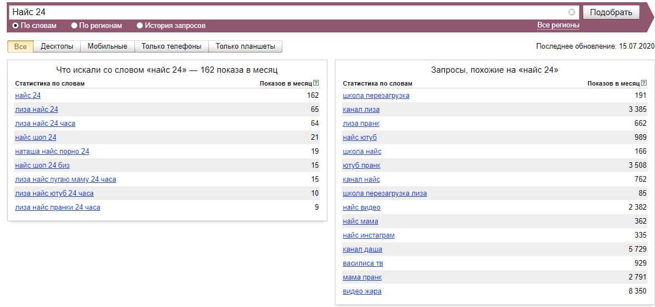Open the видео жара query link

(x=362, y=291)
